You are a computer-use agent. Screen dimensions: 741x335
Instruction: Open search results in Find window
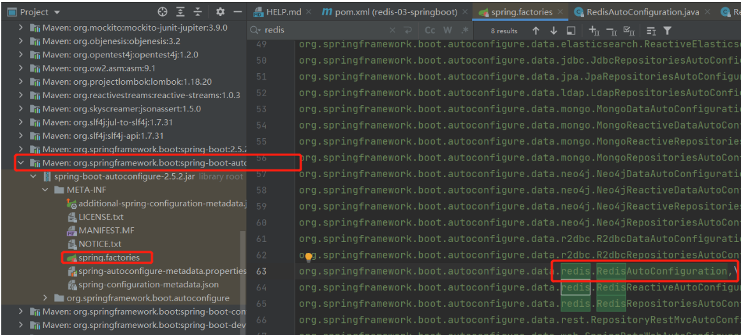coord(651,31)
